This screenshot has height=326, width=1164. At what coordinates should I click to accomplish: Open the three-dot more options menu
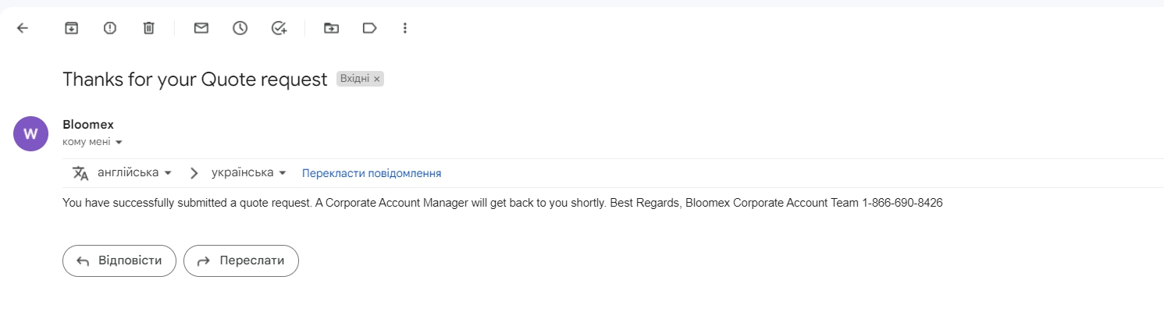coord(404,28)
